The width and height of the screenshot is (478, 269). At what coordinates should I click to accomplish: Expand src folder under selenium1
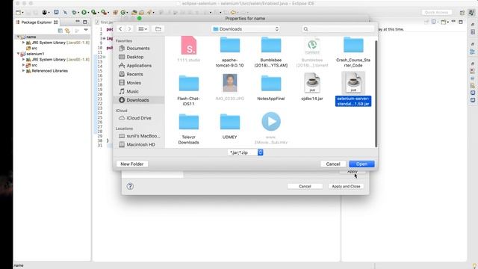[x=23, y=65]
